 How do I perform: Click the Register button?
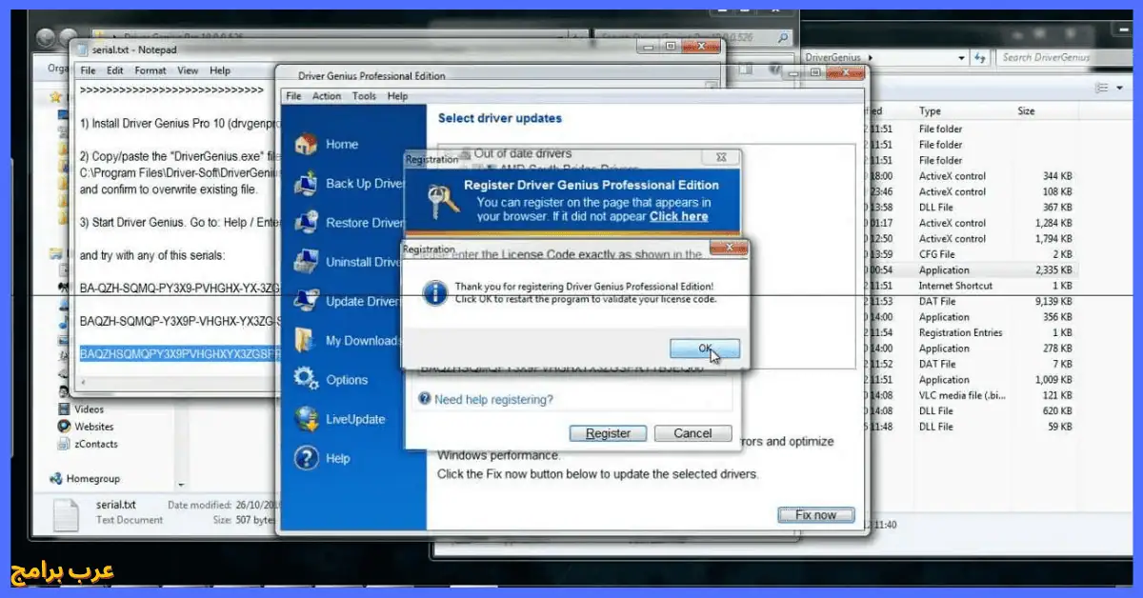[608, 433]
